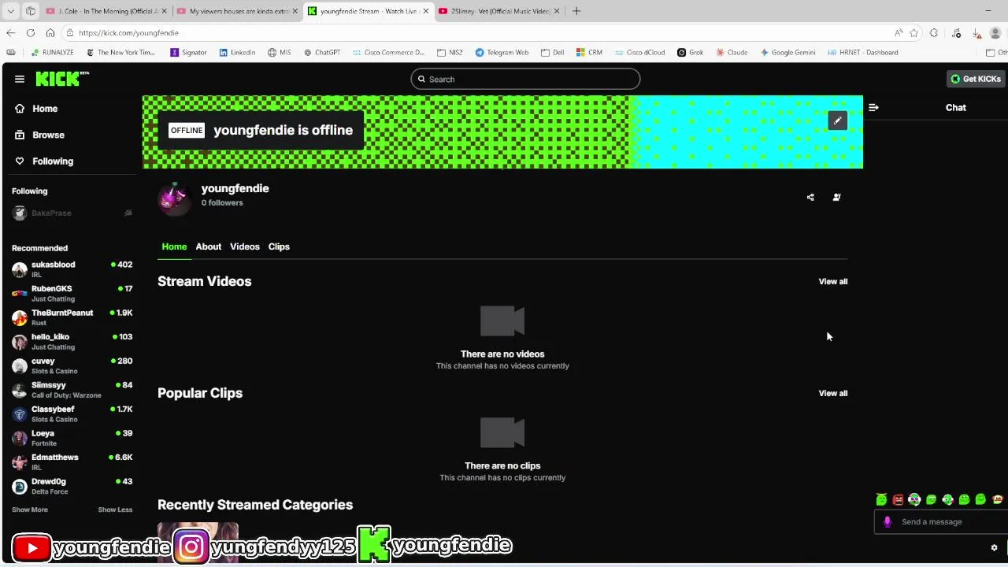Click the '0 followers' text
This screenshot has height=567, width=1008.
pos(222,202)
